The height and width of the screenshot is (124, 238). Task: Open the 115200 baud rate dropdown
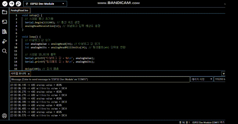(220, 79)
